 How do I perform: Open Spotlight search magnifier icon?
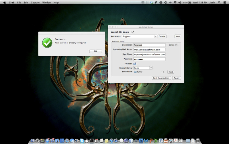[219, 3]
